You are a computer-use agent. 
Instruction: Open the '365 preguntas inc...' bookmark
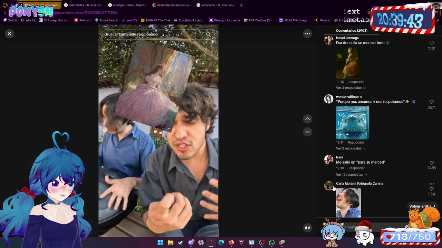pyautogui.click(x=55, y=20)
